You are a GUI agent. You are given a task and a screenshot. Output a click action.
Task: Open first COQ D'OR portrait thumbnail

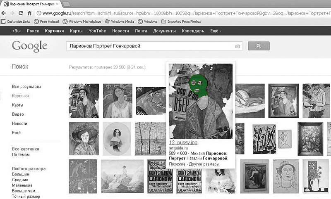pyautogui.click(x=84, y=101)
